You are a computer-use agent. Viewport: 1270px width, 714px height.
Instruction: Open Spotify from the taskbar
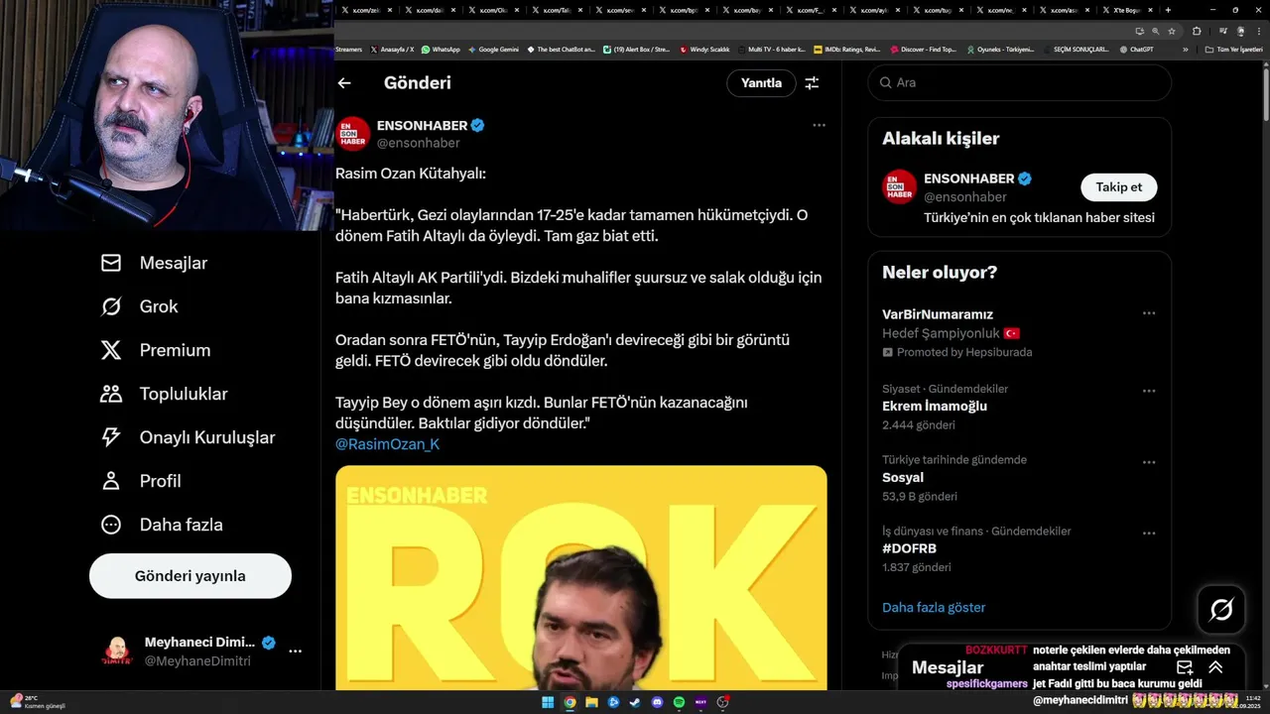(x=679, y=702)
